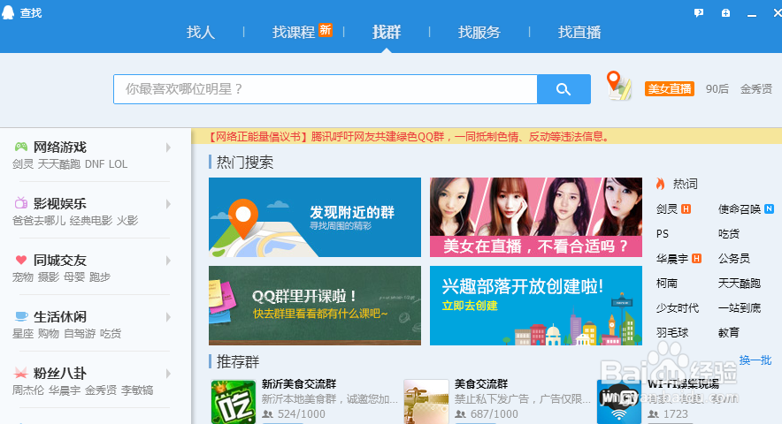Viewport: 782px width, 424px height.
Task: Click the LOL subcategory link
Action: pyautogui.click(x=118, y=164)
